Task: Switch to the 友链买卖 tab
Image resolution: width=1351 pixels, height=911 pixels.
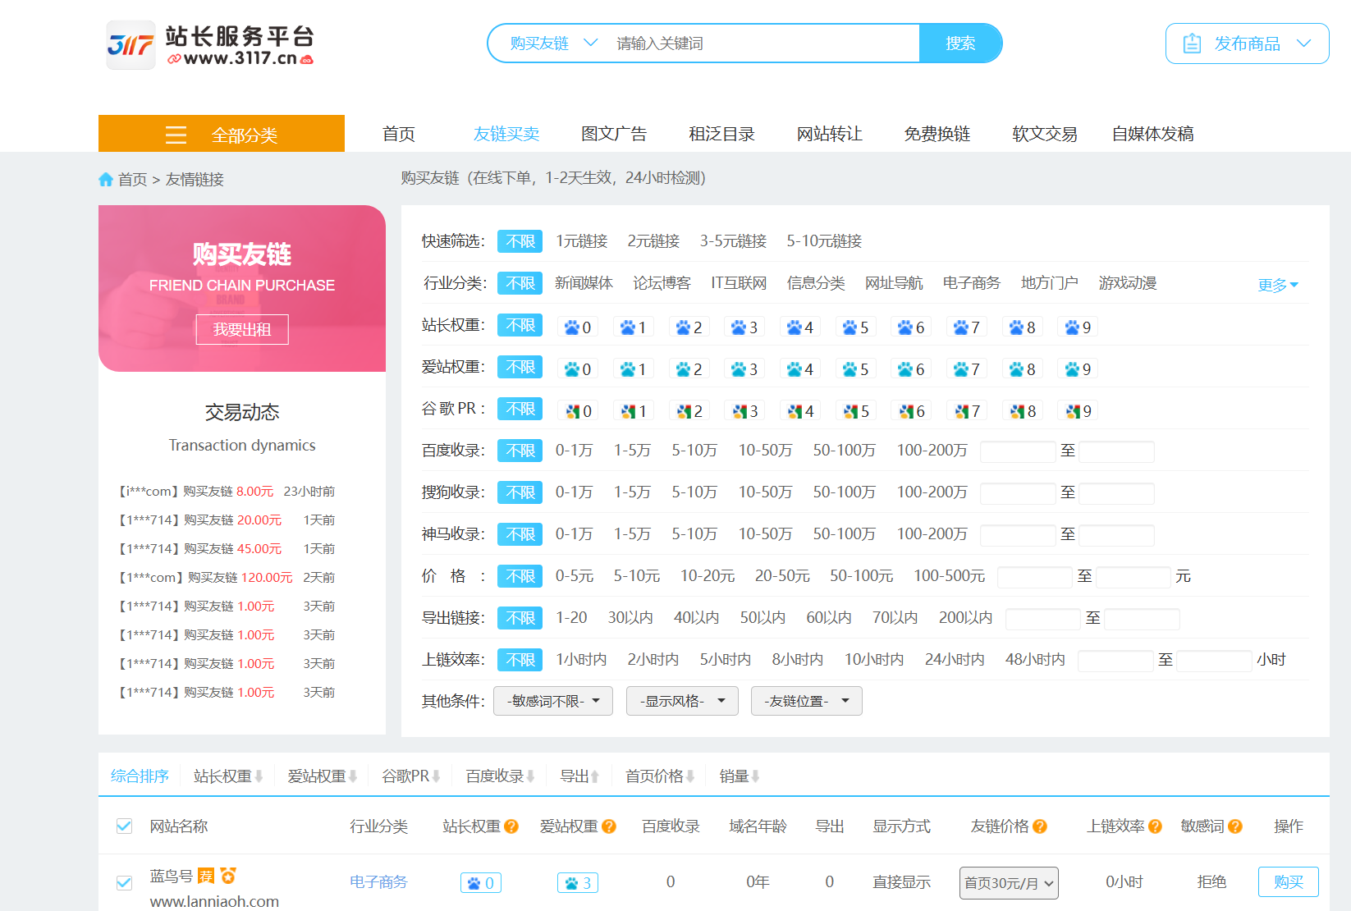Action: (x=506, y=134)
